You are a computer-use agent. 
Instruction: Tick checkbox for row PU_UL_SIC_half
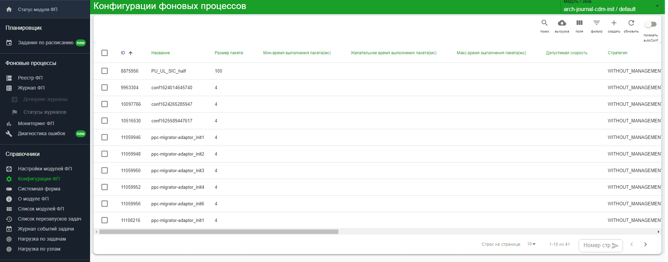click(105, 71)
